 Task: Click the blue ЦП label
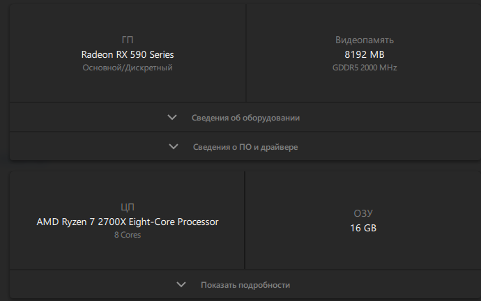[128, 207]
